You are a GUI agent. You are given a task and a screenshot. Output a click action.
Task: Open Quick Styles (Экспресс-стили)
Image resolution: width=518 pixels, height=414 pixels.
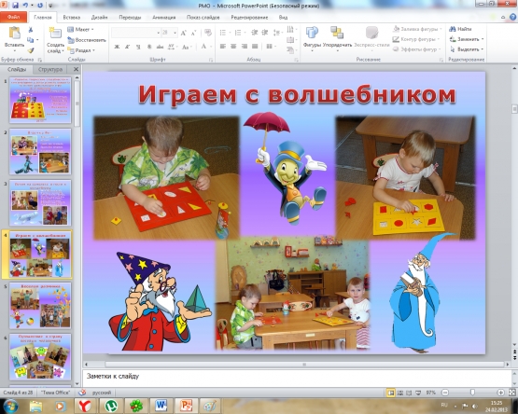tap(371, 38)
